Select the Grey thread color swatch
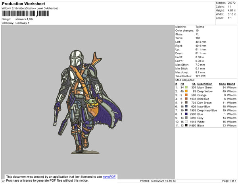The height and width of the screenshot is (184, 238). (186, 118)
